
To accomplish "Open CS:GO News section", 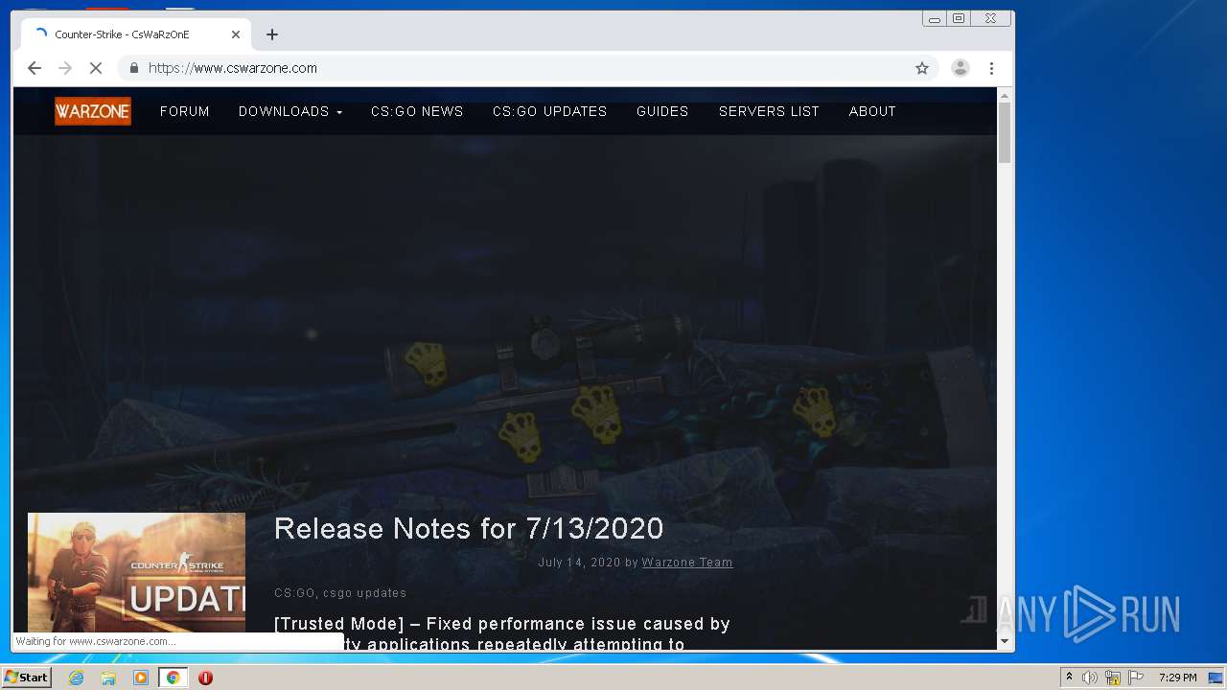I will click(417, 111).
